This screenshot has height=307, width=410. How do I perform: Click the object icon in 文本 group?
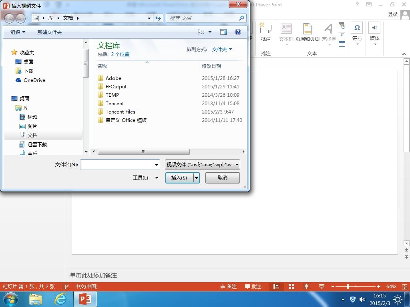[x=342, y=44]
